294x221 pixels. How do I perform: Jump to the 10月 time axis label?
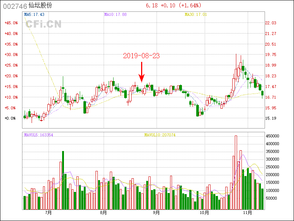pyautogui.click(x=204, y=213)
